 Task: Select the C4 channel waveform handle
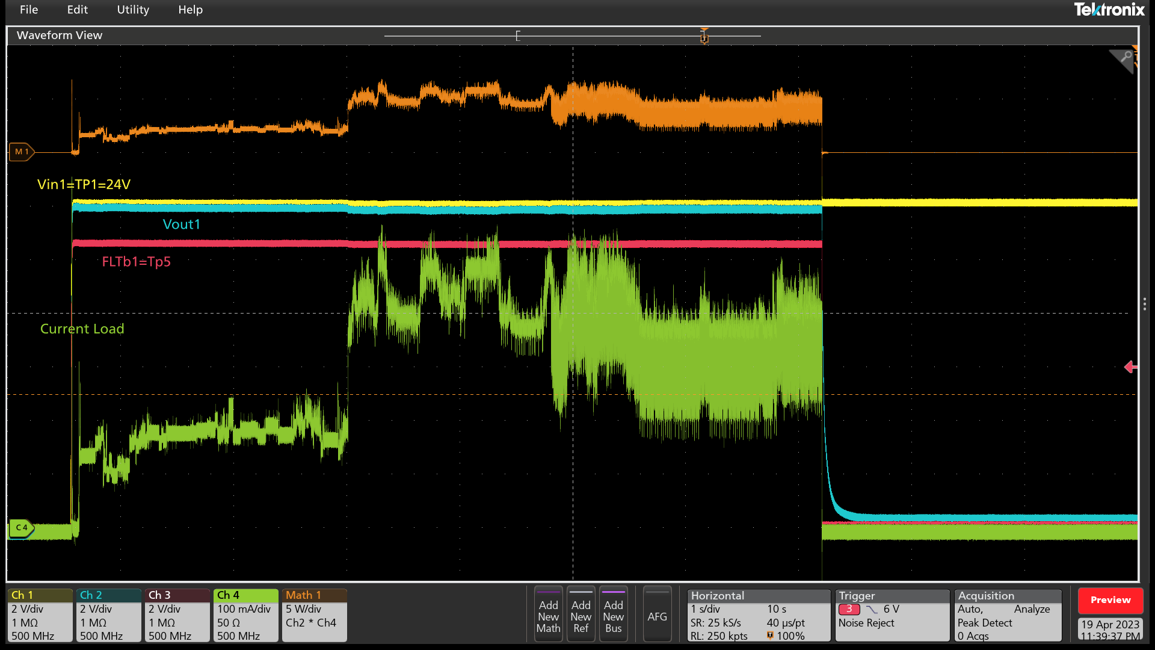click(x=21, y=528)
